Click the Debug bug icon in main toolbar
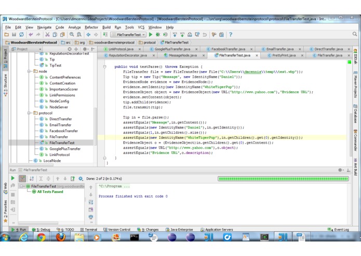 (158, 35)
